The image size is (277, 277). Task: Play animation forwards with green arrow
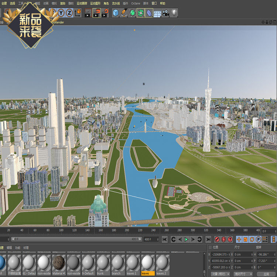(x=186, y=240)
